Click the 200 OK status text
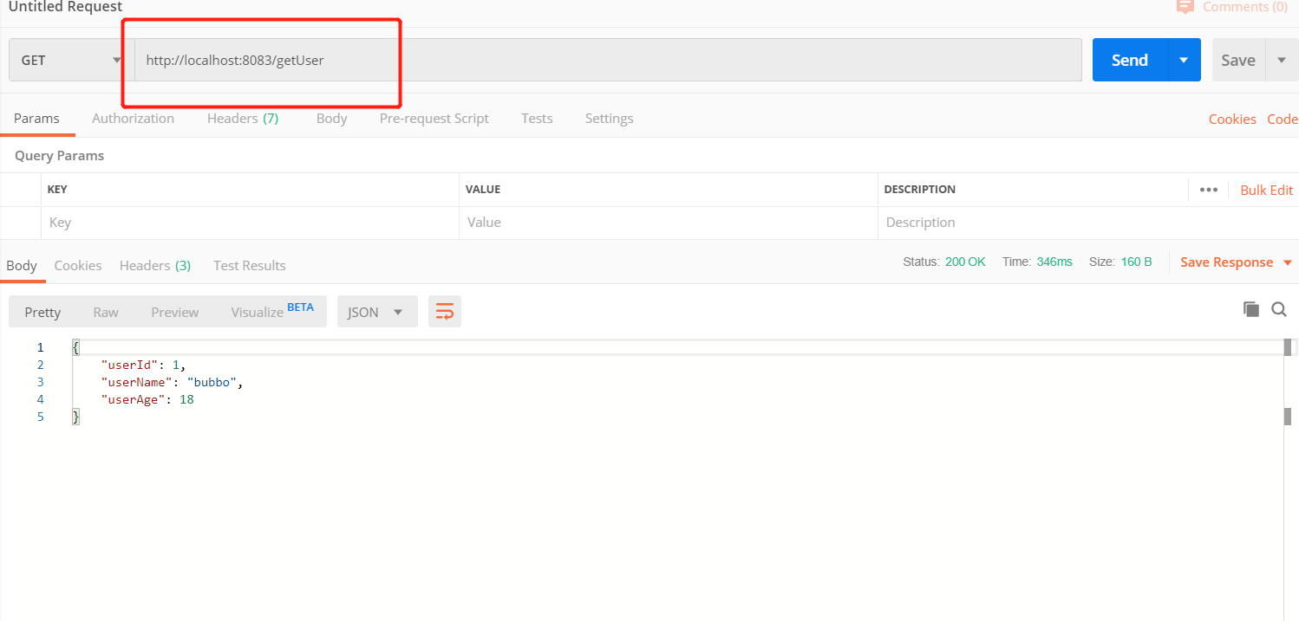 click(965, 262)
